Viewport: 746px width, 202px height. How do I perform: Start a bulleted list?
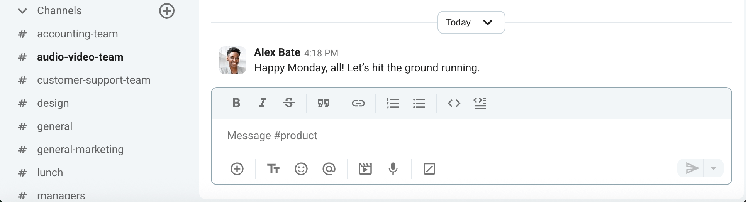click(419, 103)
